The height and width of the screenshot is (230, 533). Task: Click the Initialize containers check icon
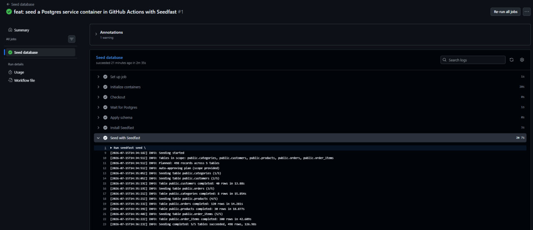pos(105,87)
